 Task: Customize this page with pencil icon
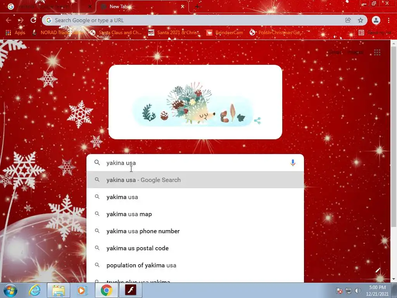coord(378,270)
